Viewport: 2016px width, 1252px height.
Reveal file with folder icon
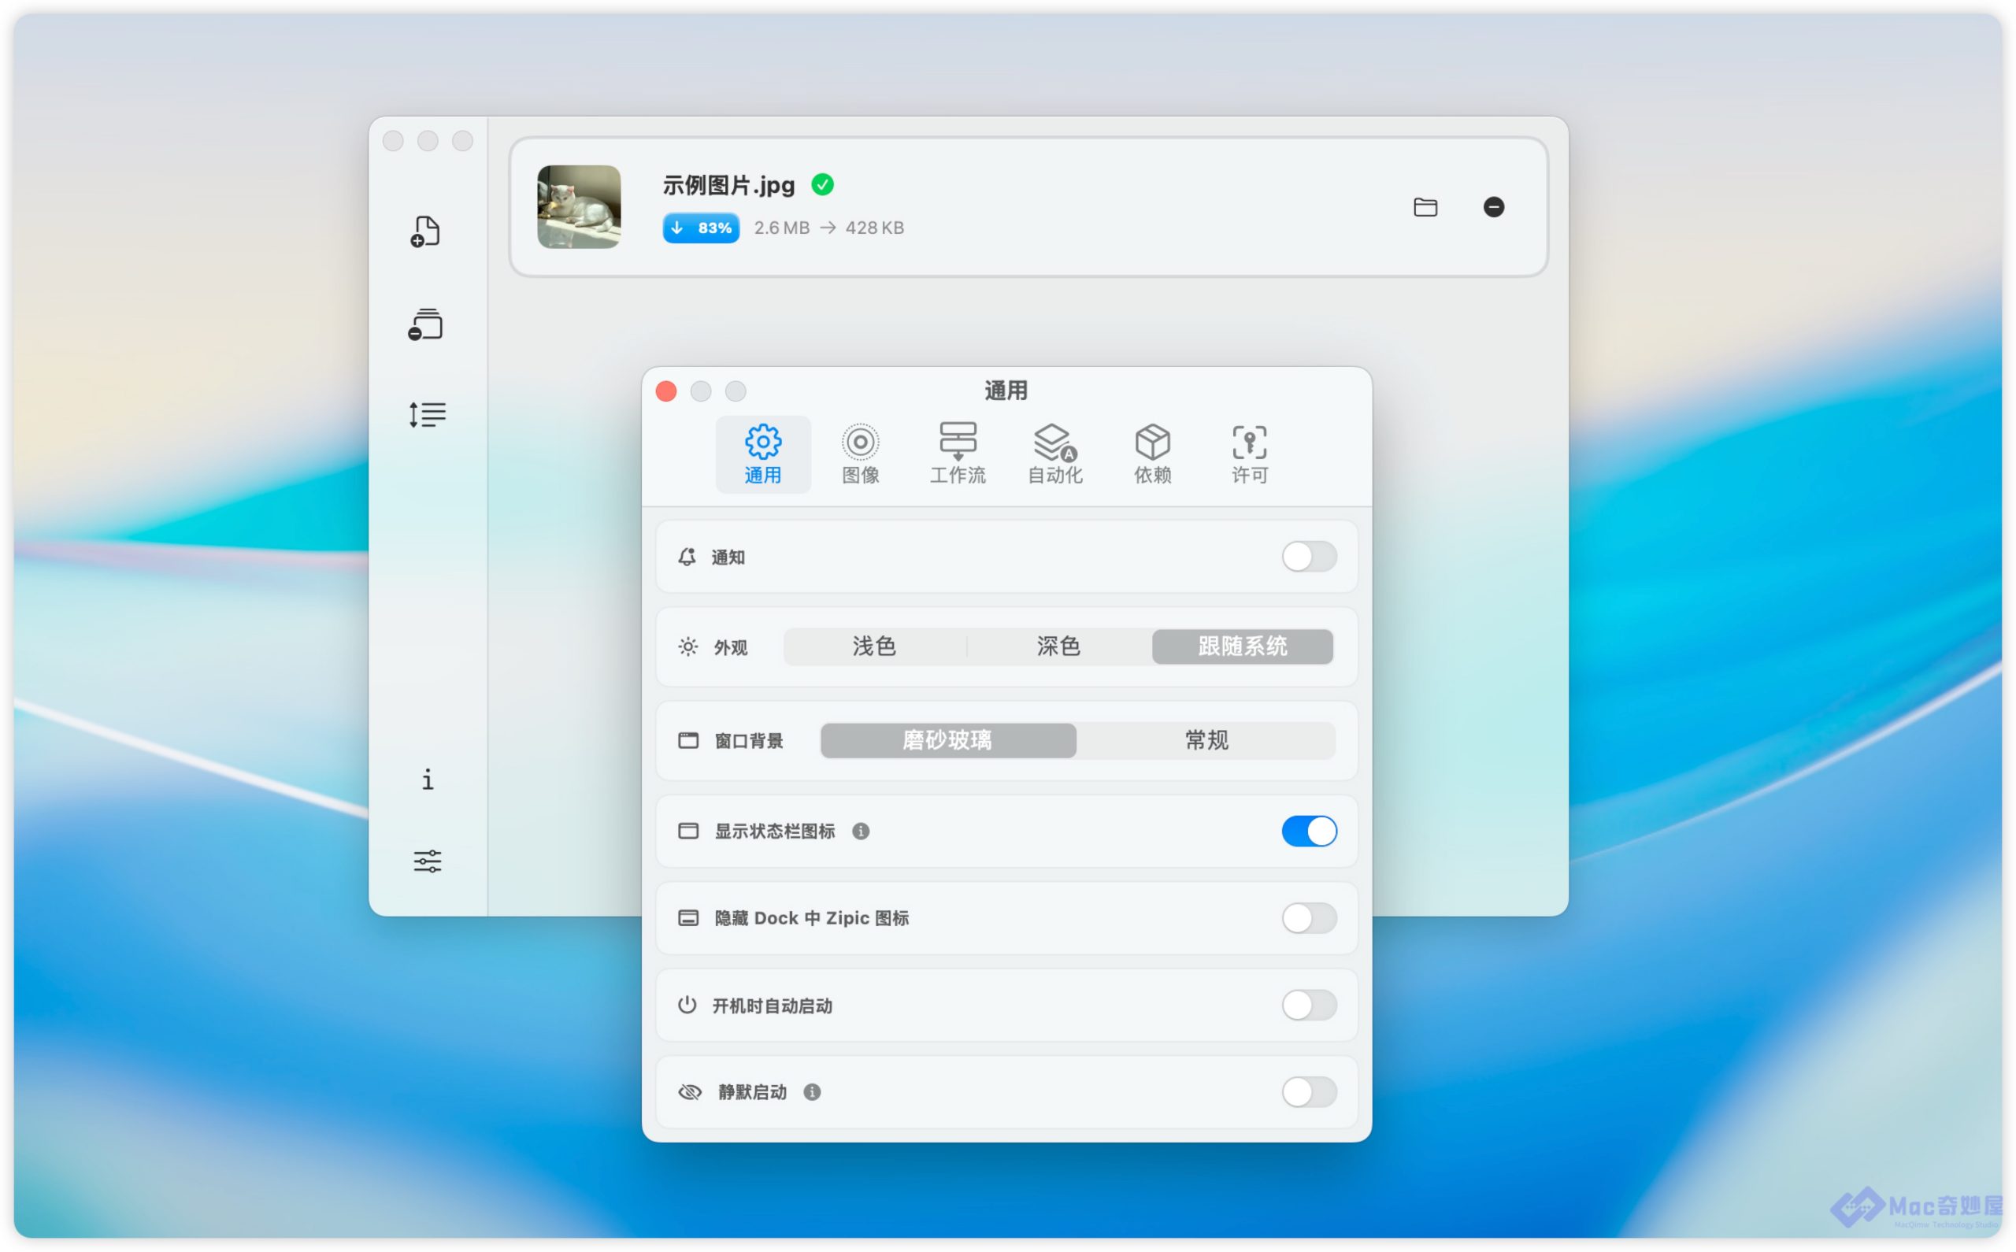1425,207
